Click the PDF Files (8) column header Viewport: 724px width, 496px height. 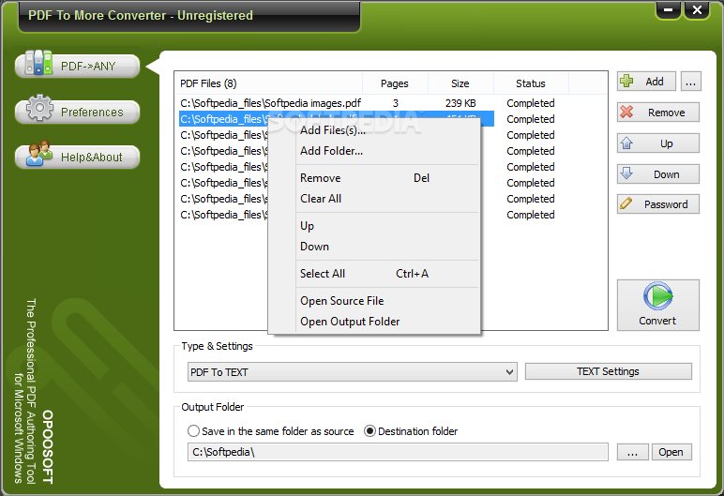pyautogui.click(x=269, y=83)
